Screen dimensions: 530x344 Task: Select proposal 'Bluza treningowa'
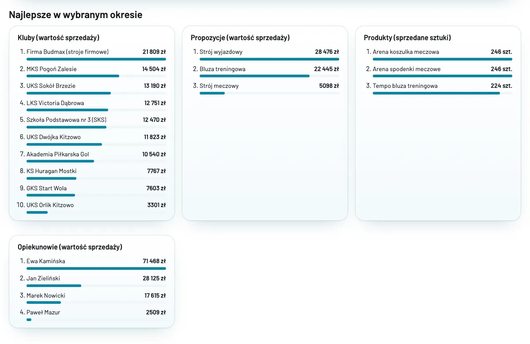click(223, 69)
